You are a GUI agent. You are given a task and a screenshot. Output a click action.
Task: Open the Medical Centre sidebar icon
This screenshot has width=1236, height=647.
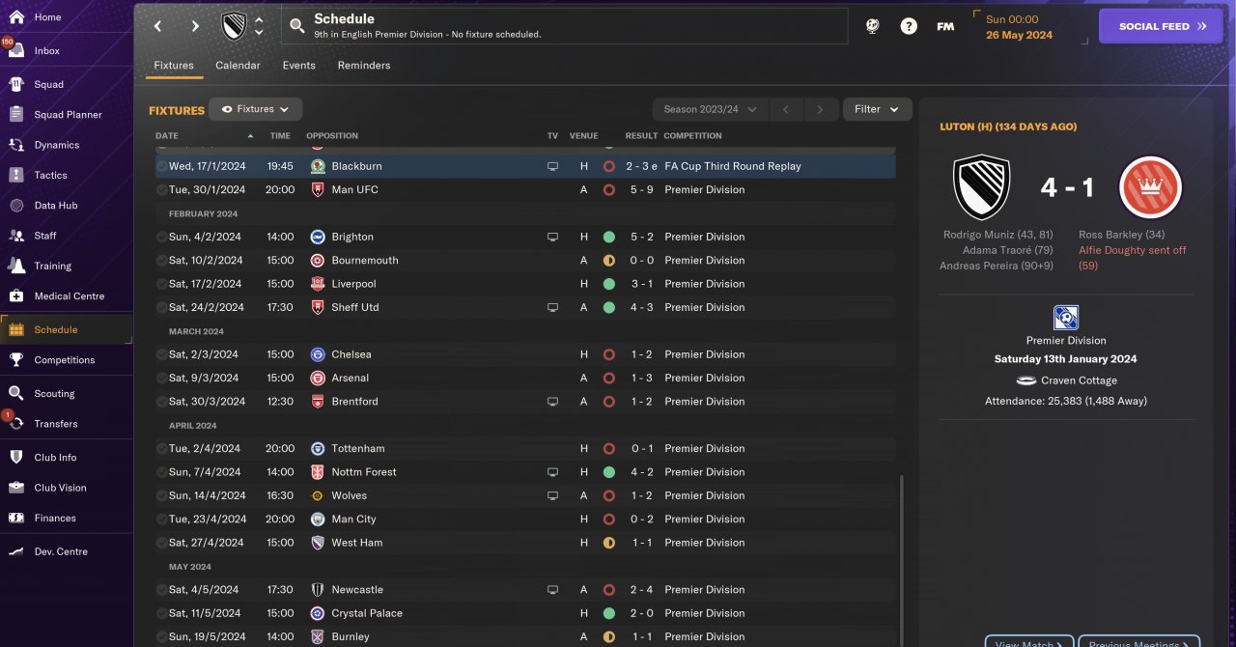click(15, 296)
